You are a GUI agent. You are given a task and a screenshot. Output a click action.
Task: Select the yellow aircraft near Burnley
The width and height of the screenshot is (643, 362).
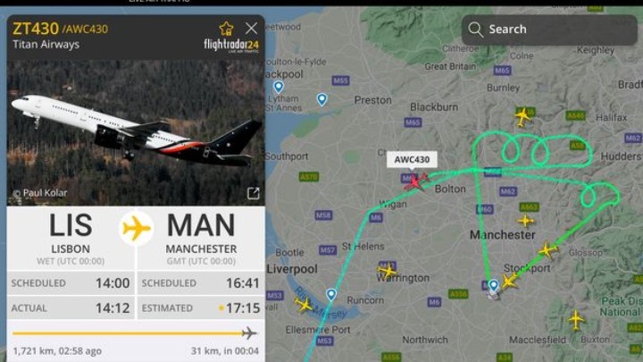(522, 116)
